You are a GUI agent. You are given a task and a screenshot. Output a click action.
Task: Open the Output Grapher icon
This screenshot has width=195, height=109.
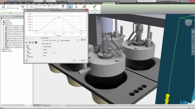[x=32, y=7]
